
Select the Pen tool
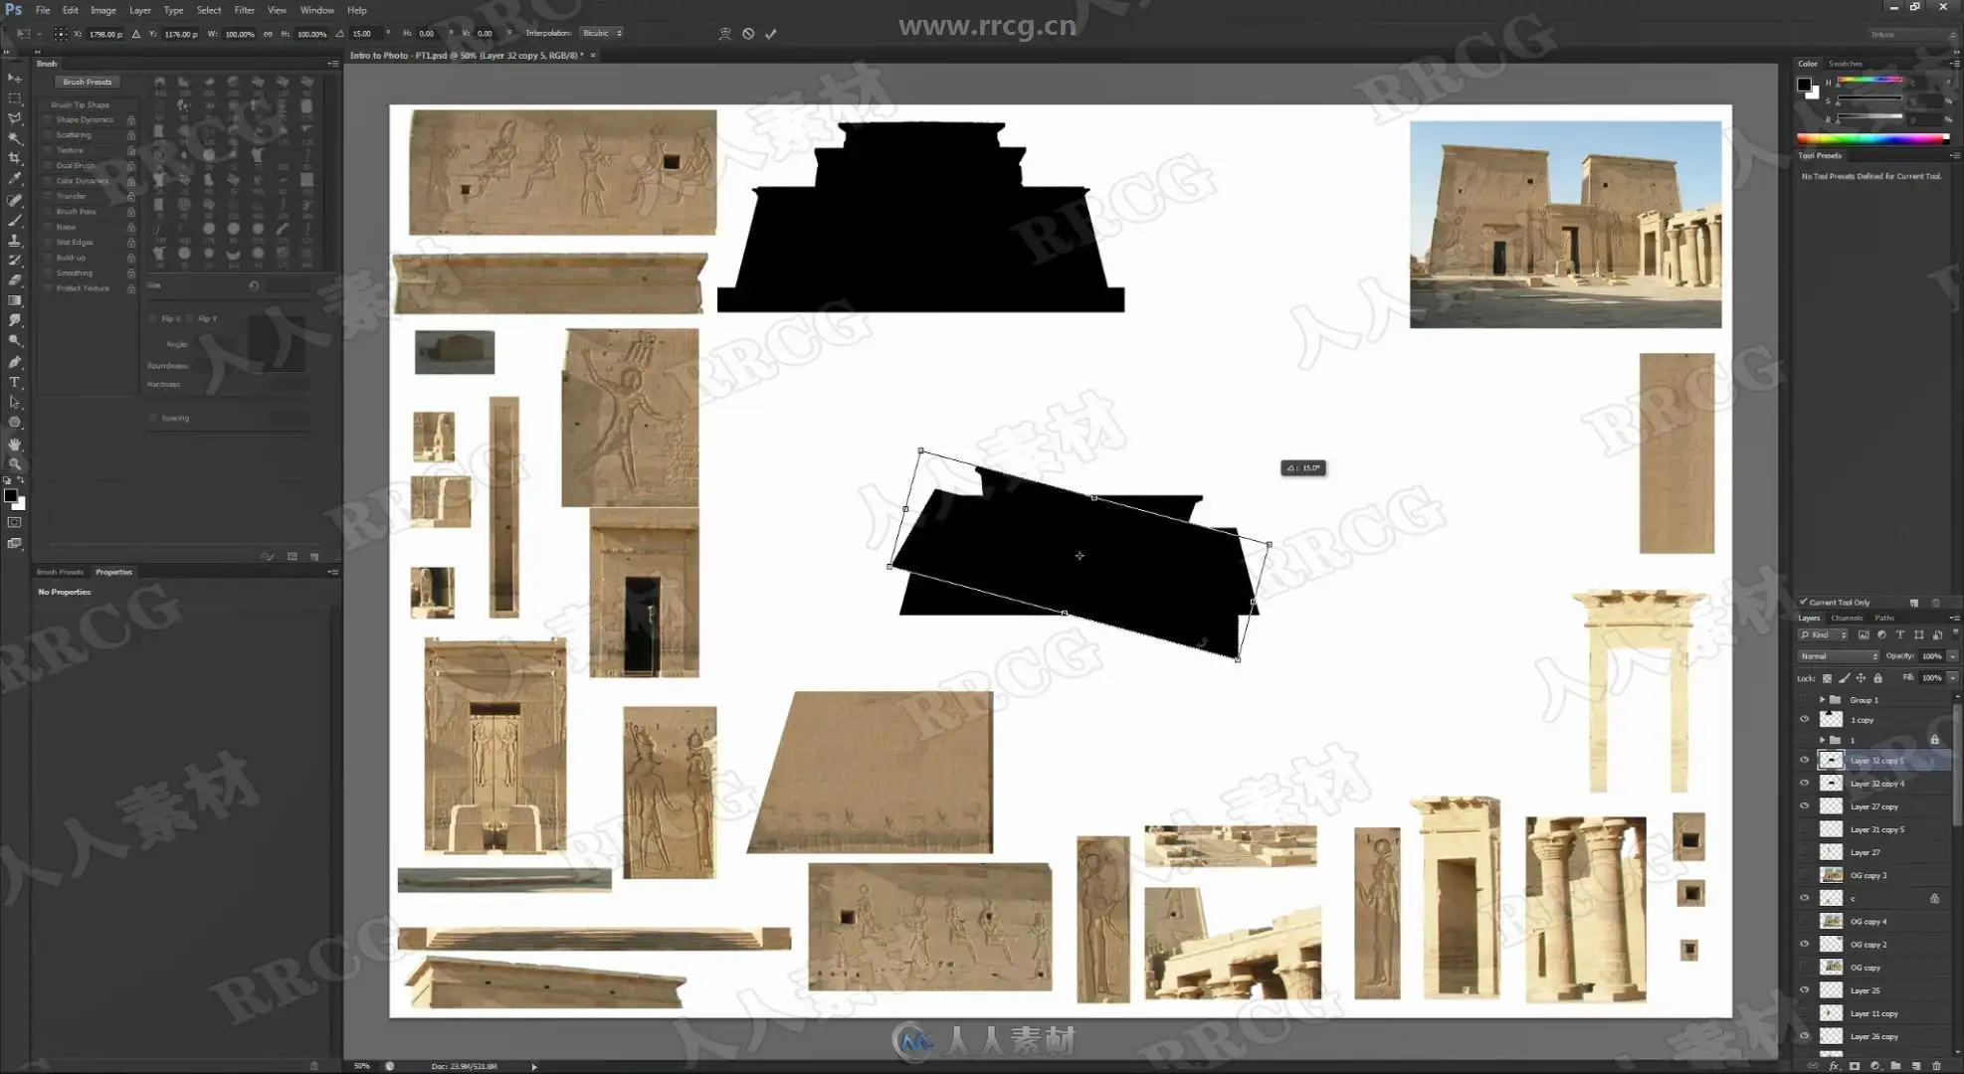click(15, 362)
